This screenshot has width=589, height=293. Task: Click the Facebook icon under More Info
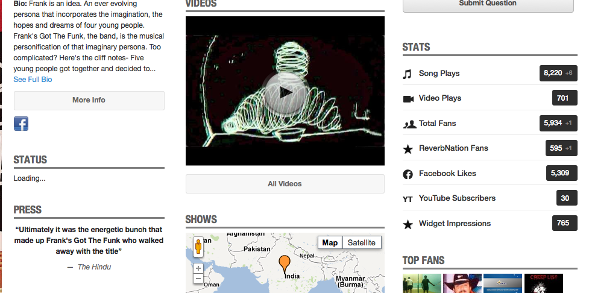tap(21, 124)
